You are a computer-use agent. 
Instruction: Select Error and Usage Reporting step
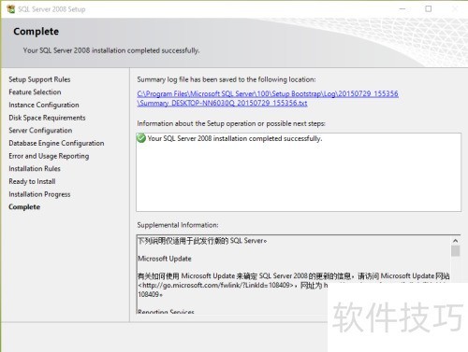coord(49,156)
